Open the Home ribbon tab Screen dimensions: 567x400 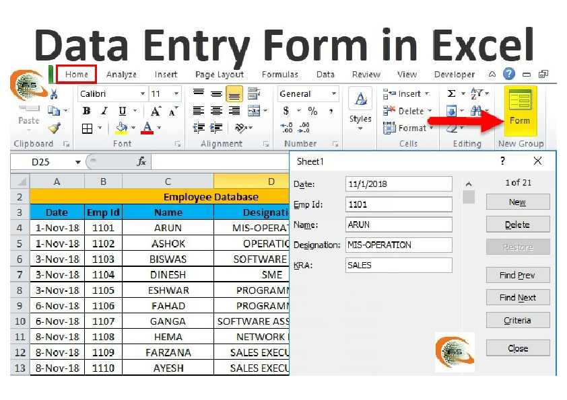(x=77, y=75)
